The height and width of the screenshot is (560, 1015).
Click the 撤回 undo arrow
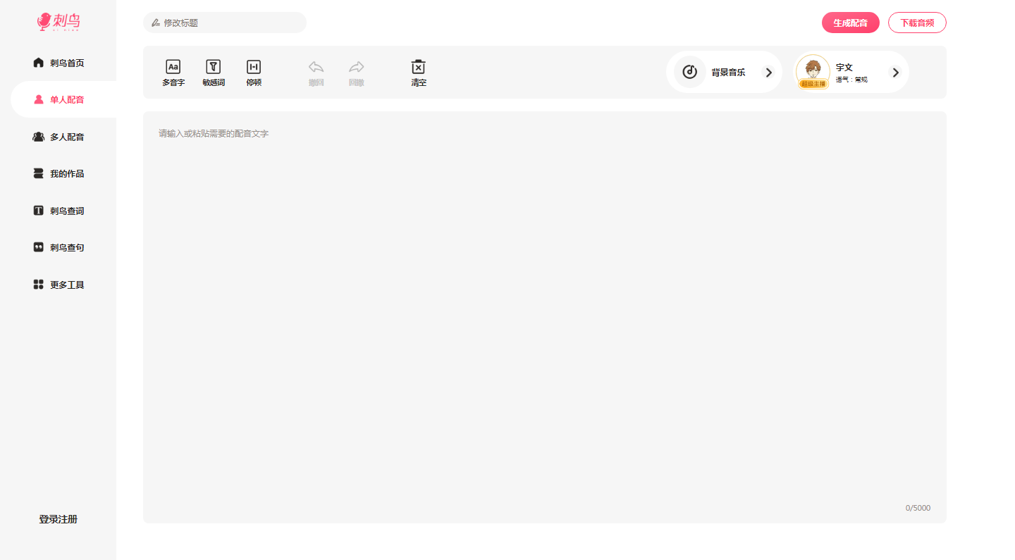click(x=316, y=68)
